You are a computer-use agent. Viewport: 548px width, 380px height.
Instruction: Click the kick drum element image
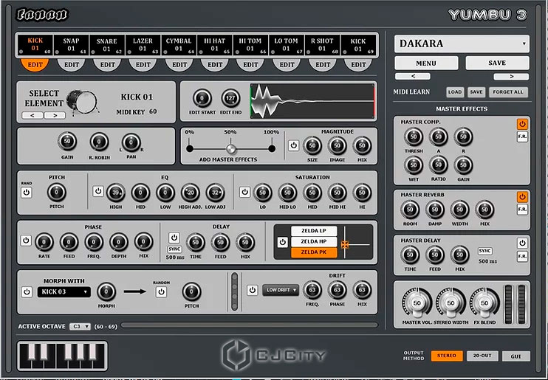[x=82, y=102]
